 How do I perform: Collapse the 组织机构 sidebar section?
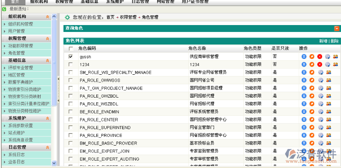(x=47, y=17)
